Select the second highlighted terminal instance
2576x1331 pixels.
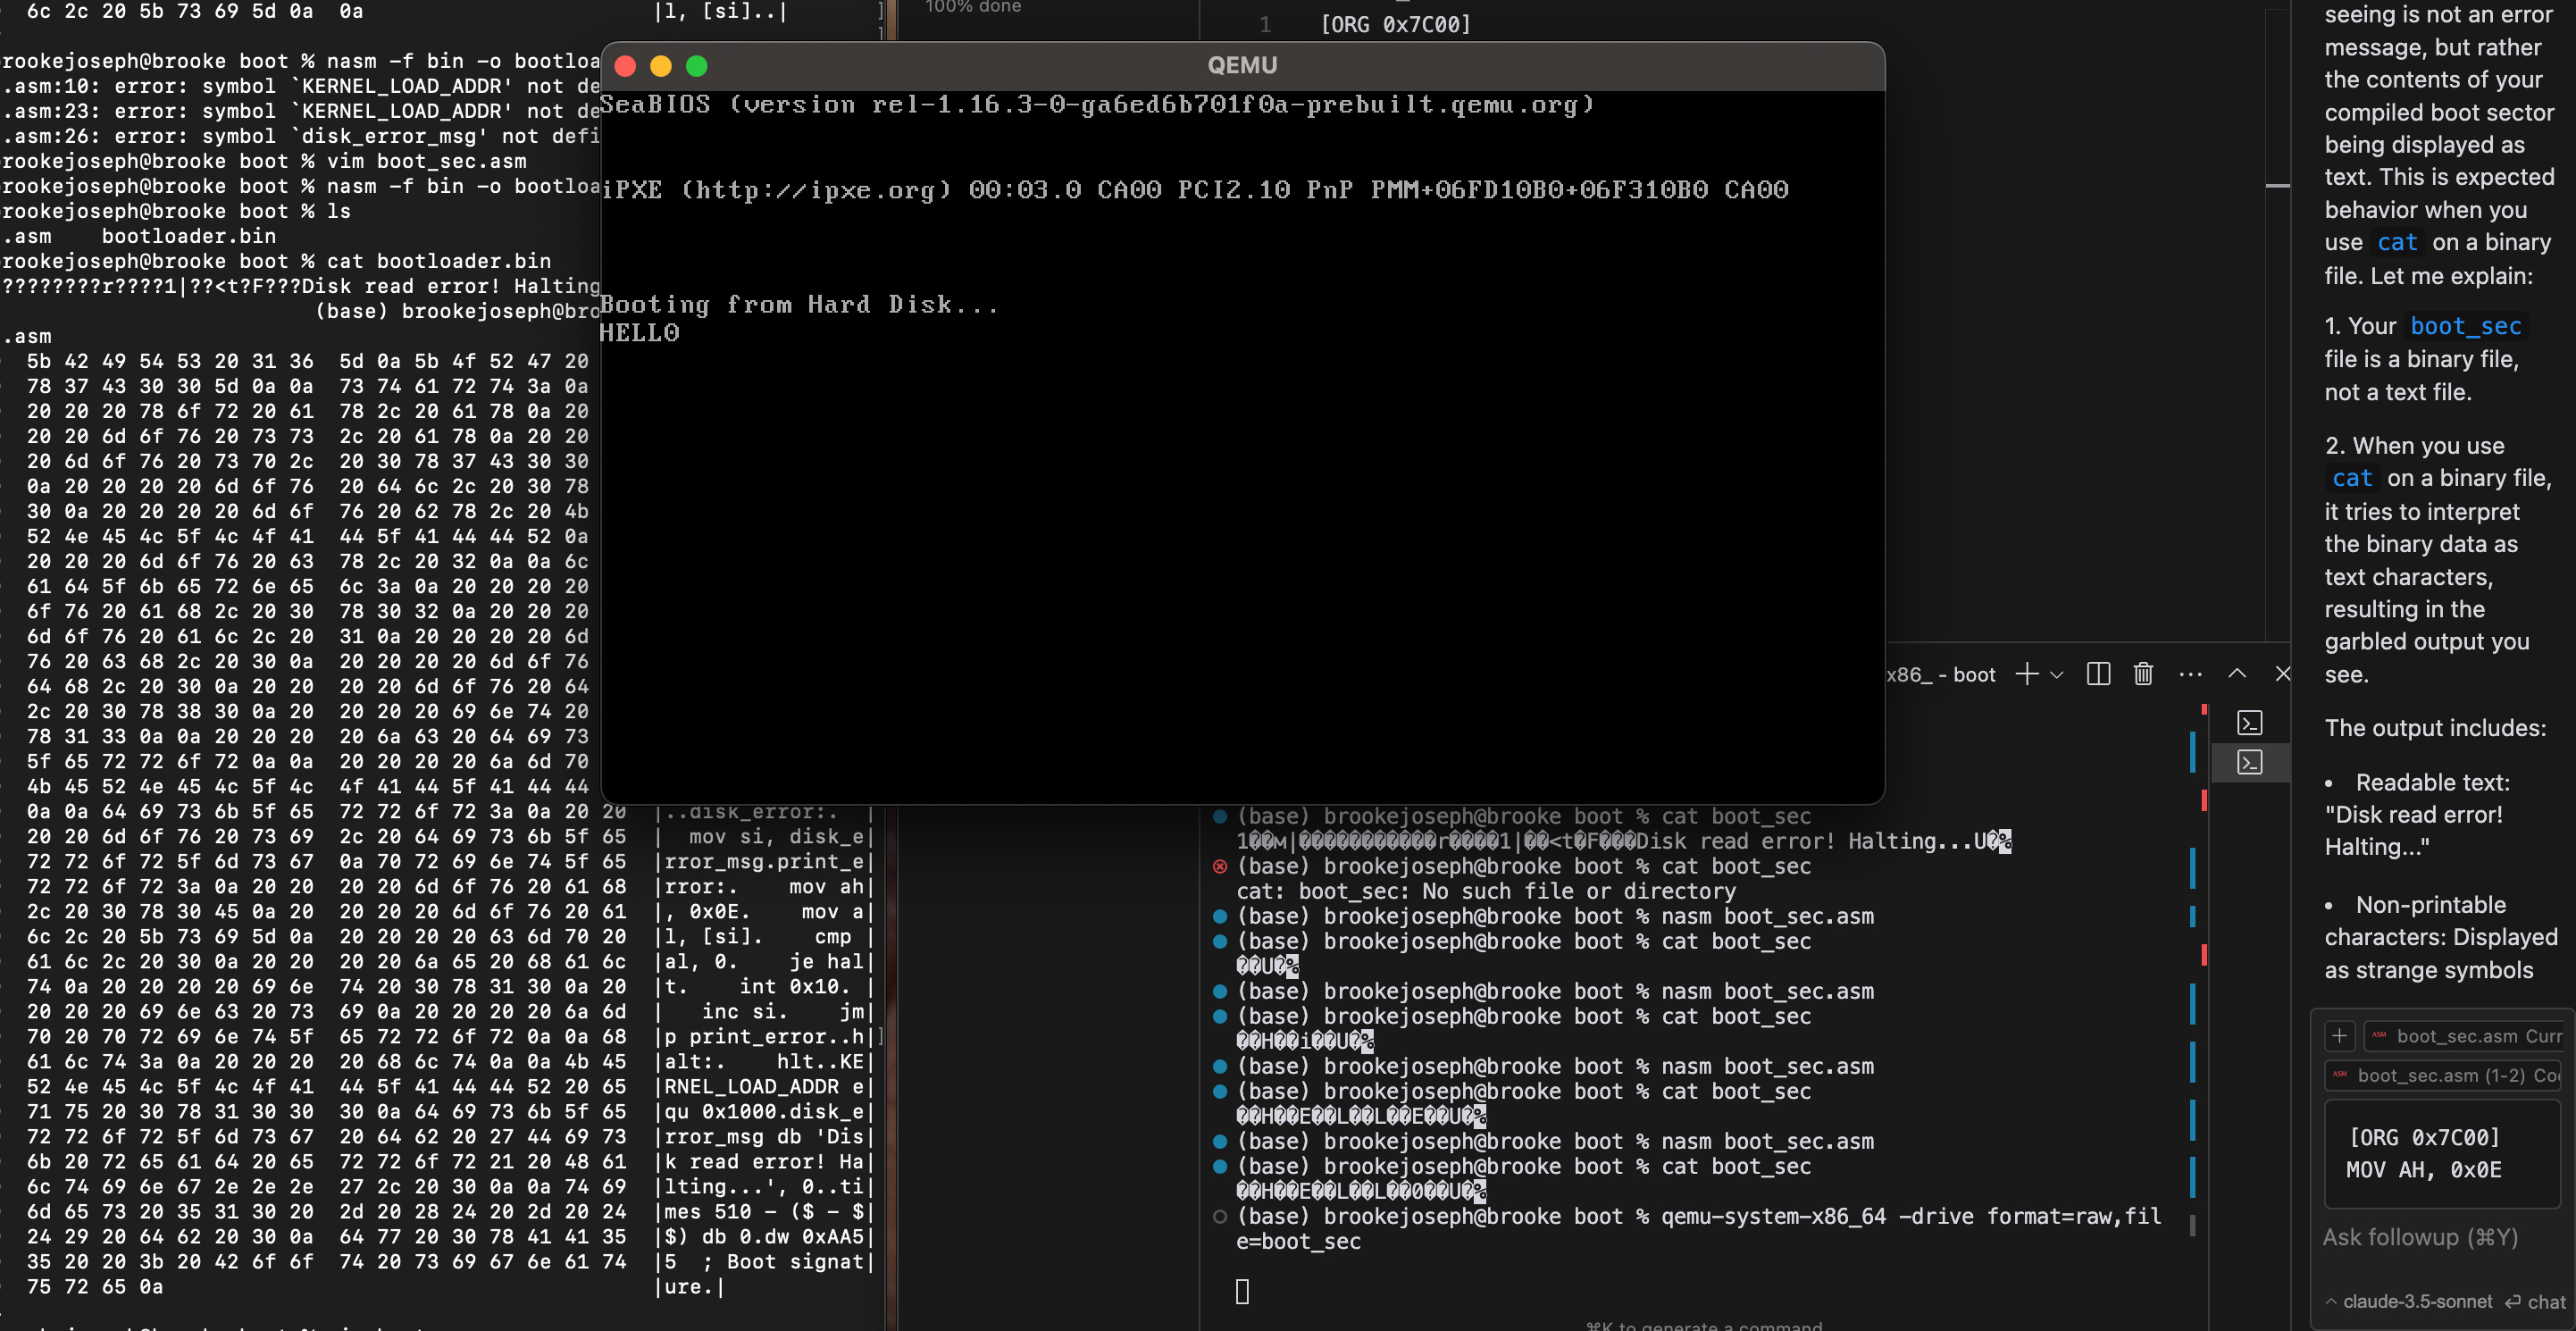click(x=2250, y=763)
